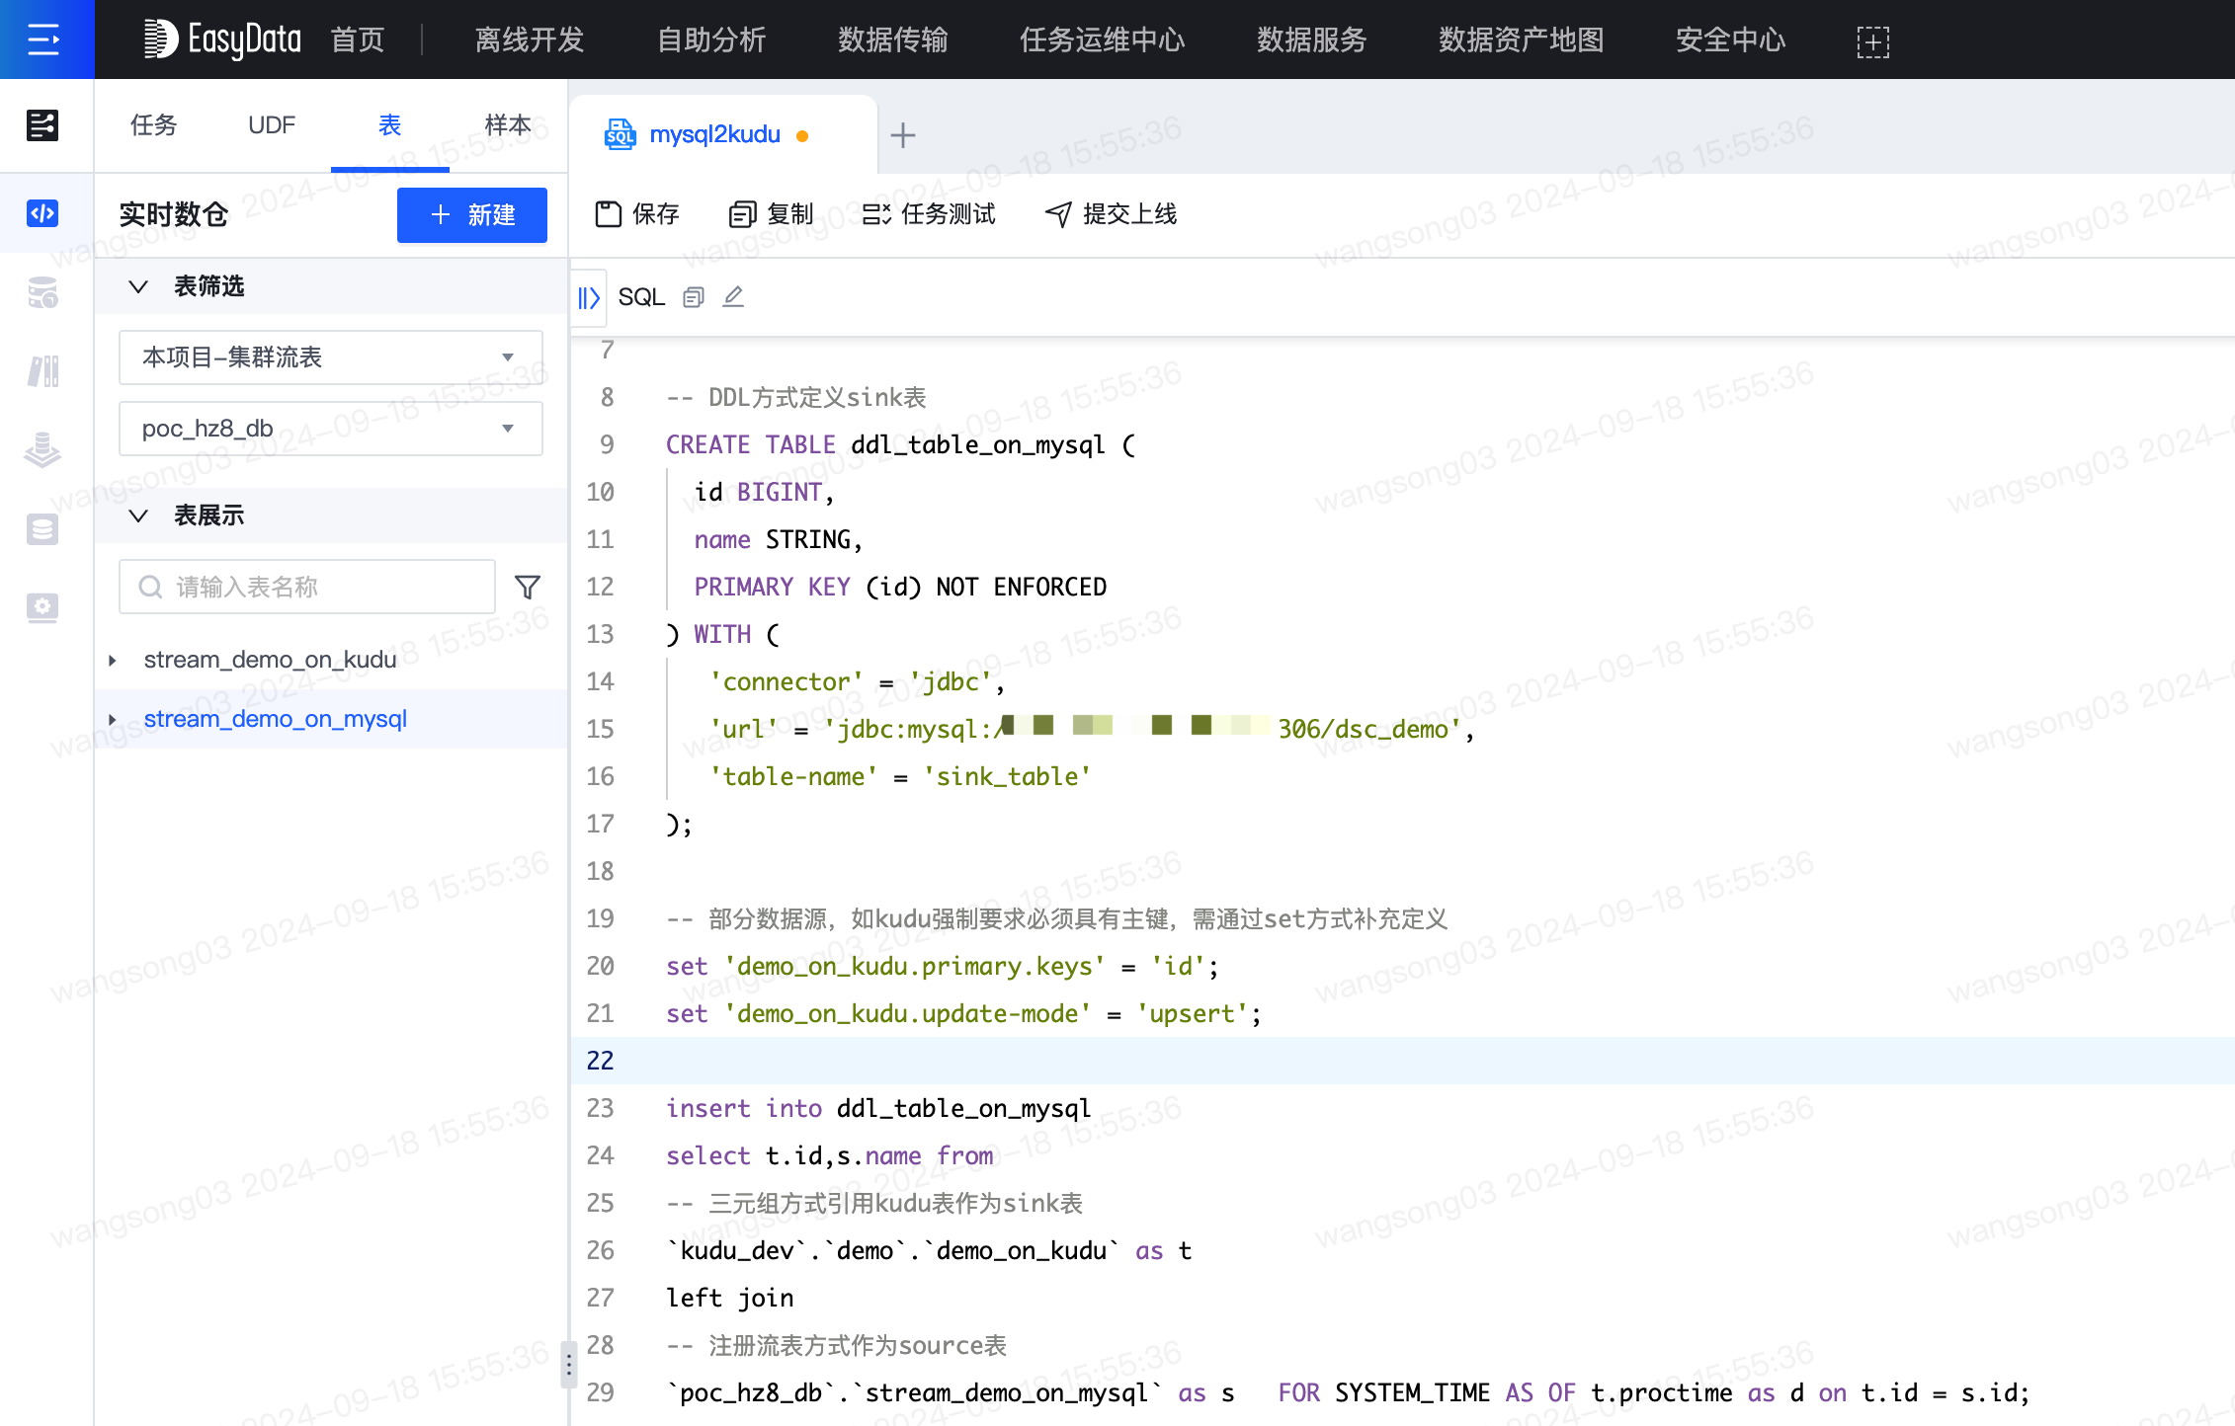Open the 本项目-集群流表 dropdown
The width and height of the screenshot is (2235, 1426).
[330, 356]
